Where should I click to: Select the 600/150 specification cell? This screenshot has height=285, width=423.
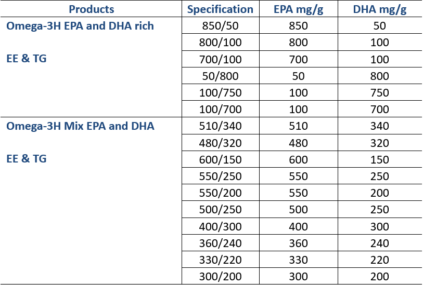coord(220,159)
